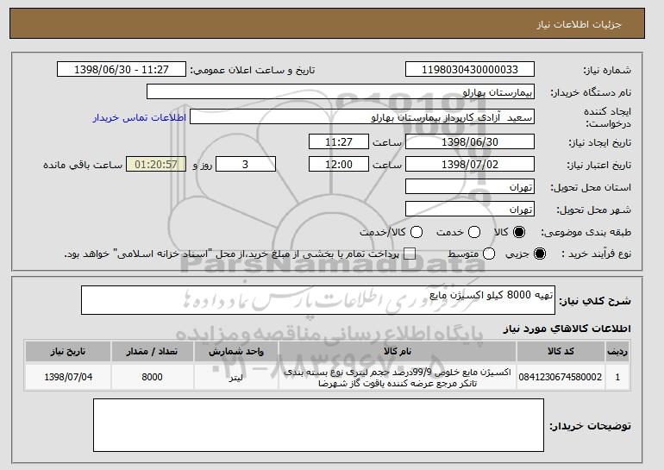Click the delivery province field تهران
664x470 pixels.
[x=470, y=187]
